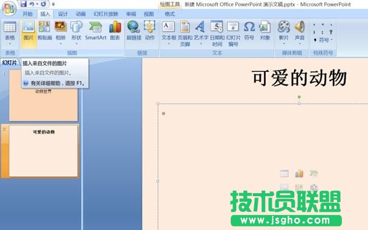Open header and footer with 页眉和页脚
Viewport: 368px width, 230px height.
185,34
